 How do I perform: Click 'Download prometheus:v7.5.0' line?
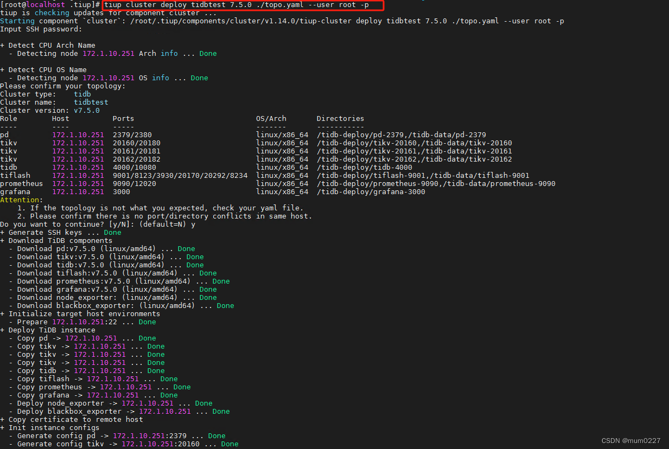click(x=119, y=281)
